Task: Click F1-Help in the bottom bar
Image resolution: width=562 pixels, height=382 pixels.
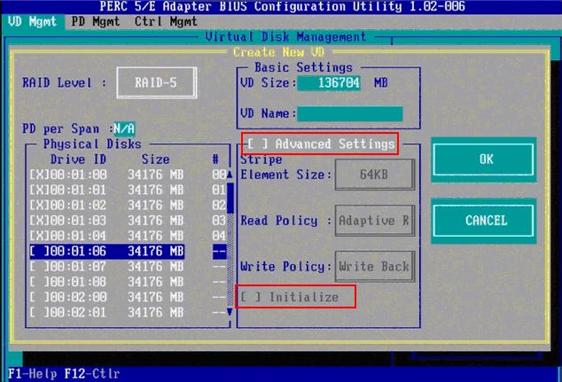Action: point(32,374)
